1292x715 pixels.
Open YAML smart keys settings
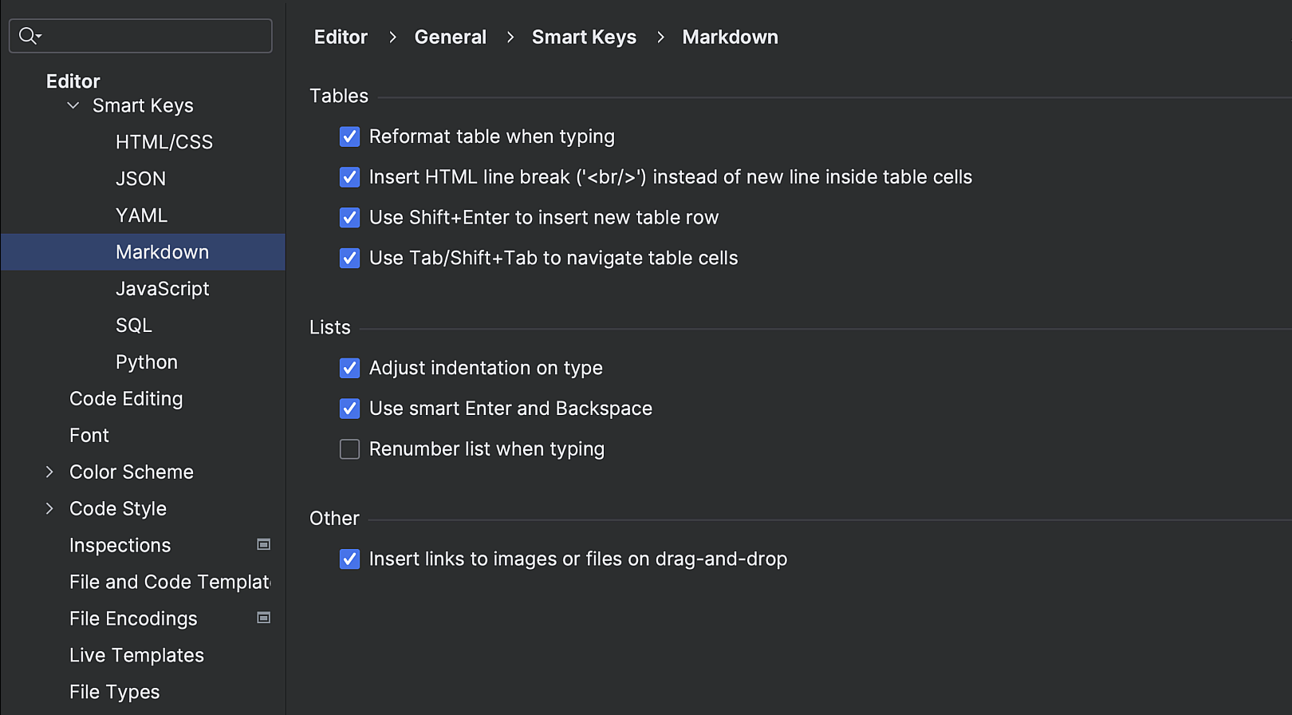tap(141, 215)
